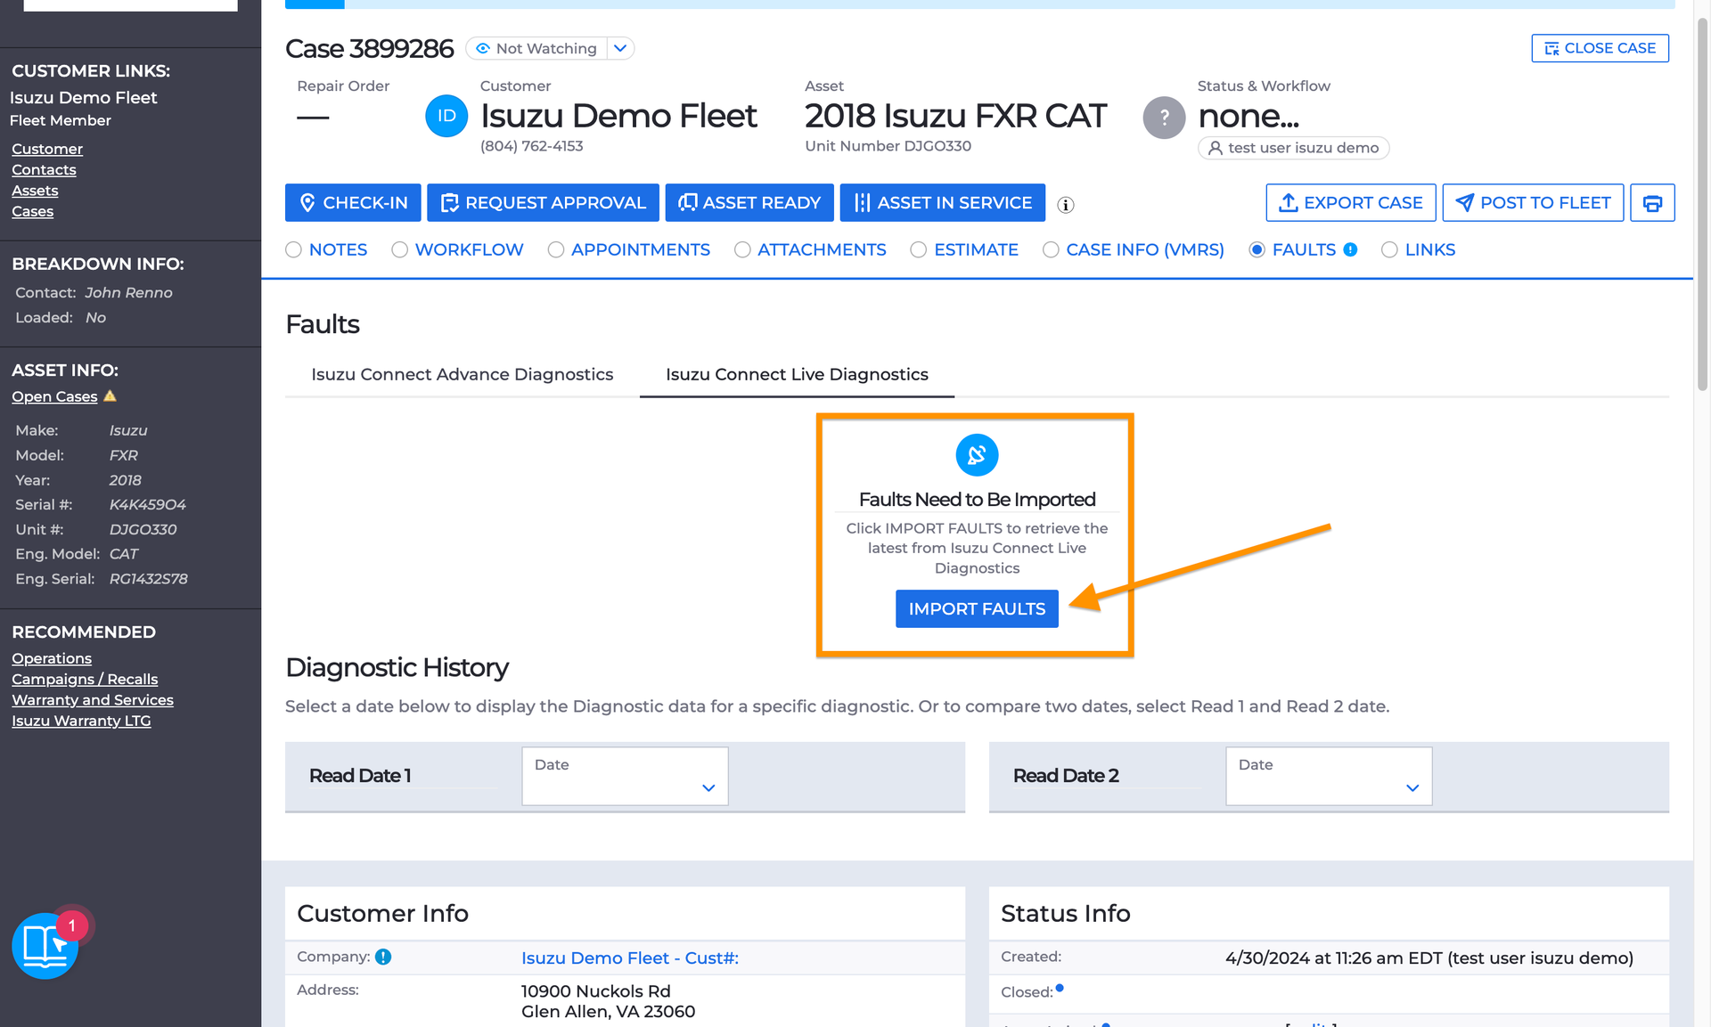The height and width of the screenshot is (1027, 1711).
Task: Click the POST TO FLEET button
Action: (x=1533, y=203)
